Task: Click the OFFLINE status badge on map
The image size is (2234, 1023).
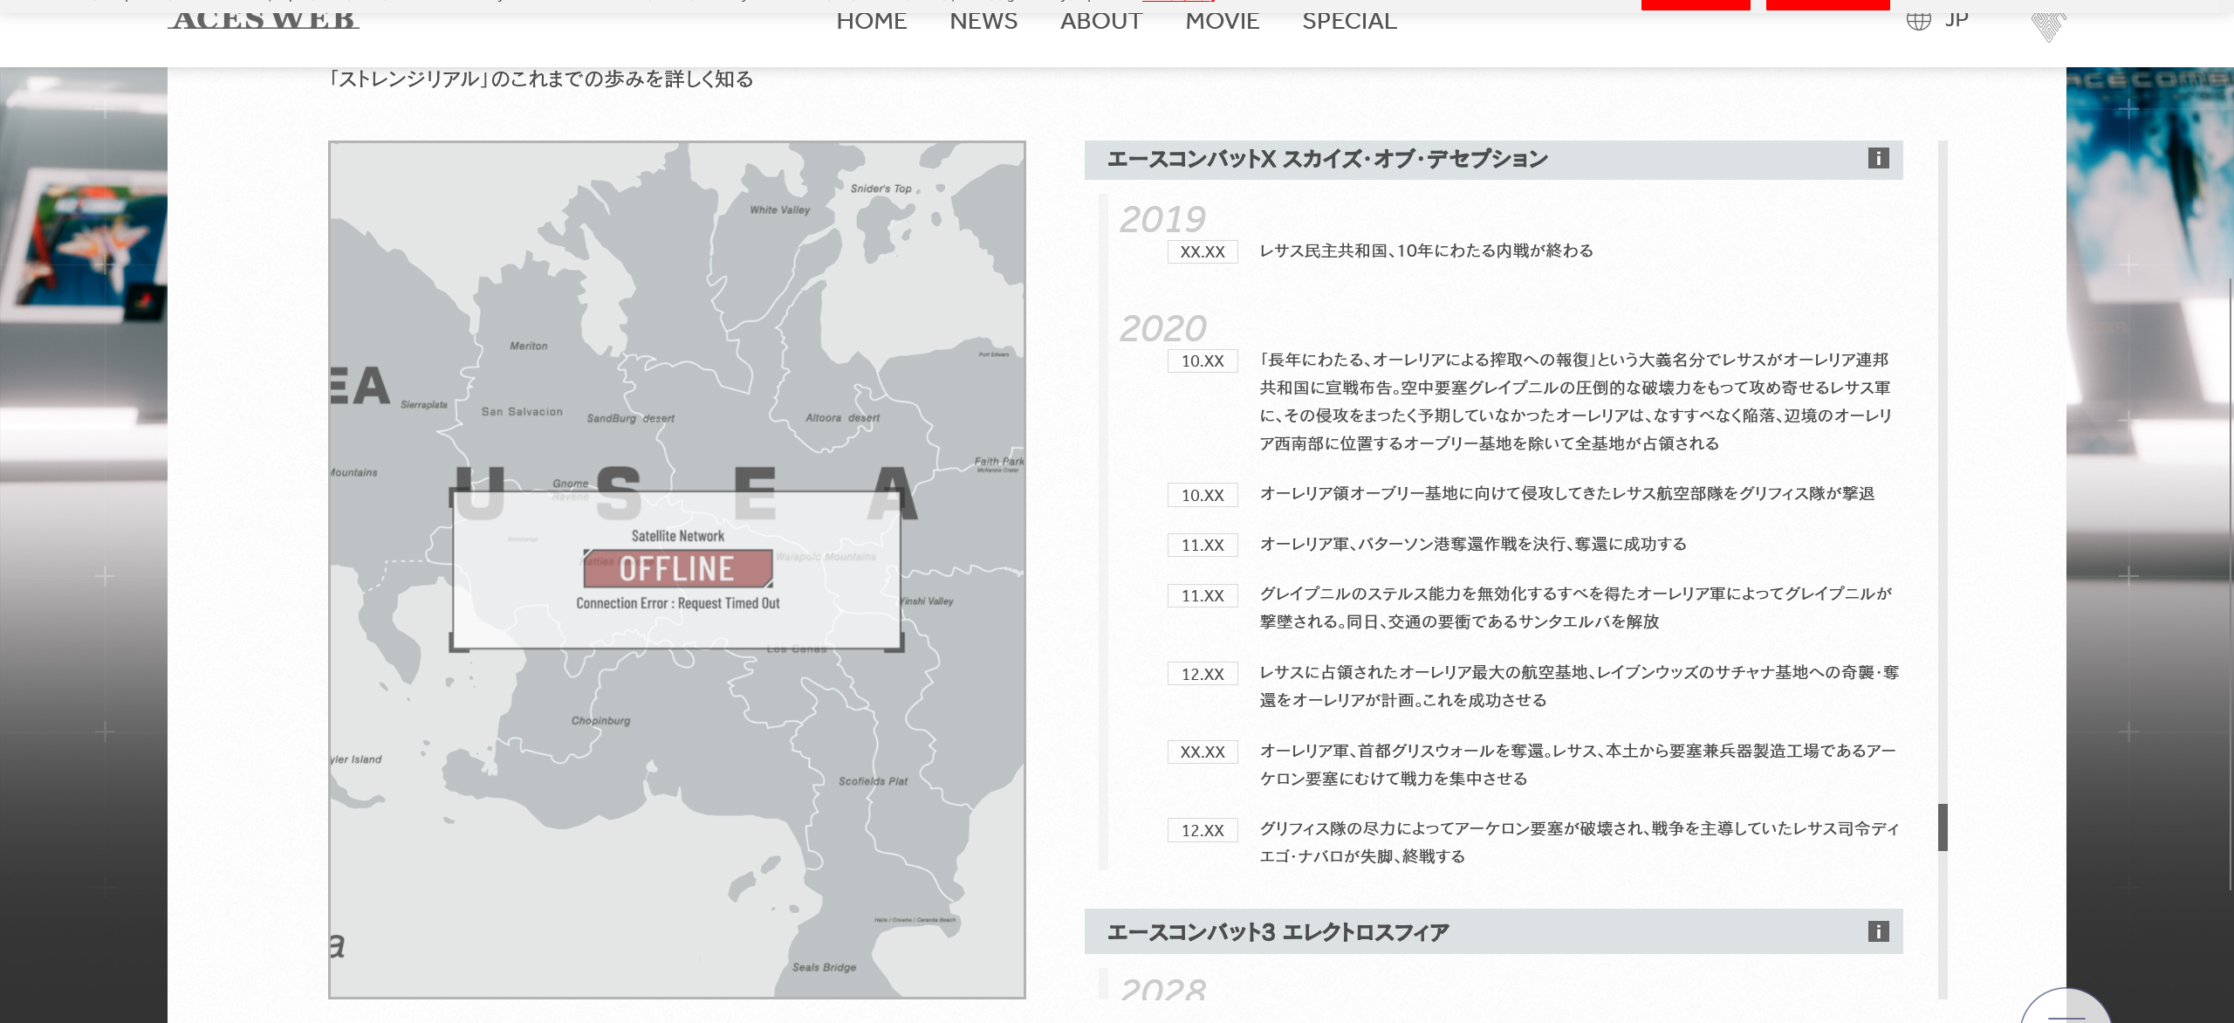Action: coord(677,569)
